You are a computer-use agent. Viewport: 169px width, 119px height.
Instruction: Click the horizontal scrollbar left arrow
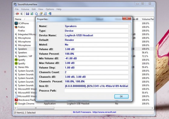[15, 108]
